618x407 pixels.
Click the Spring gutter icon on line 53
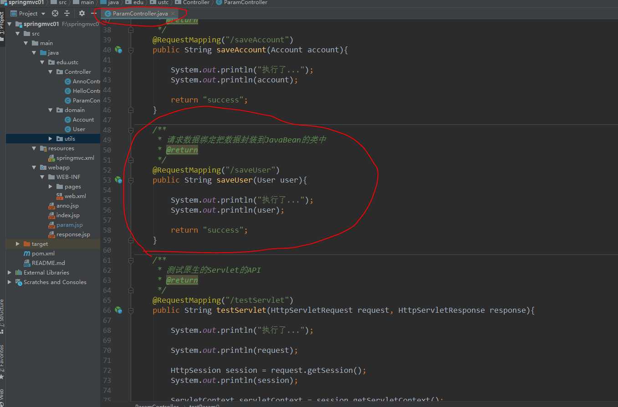point(118,180)
